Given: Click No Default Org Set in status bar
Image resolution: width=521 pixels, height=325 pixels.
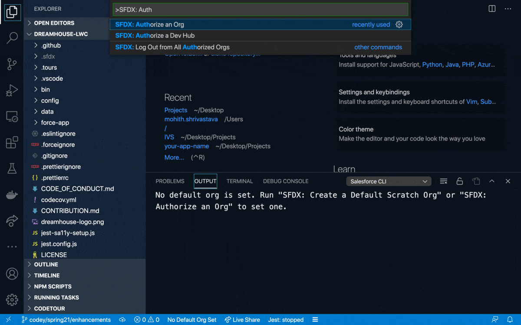Looking at the screenshot, I should click(192, 320).
